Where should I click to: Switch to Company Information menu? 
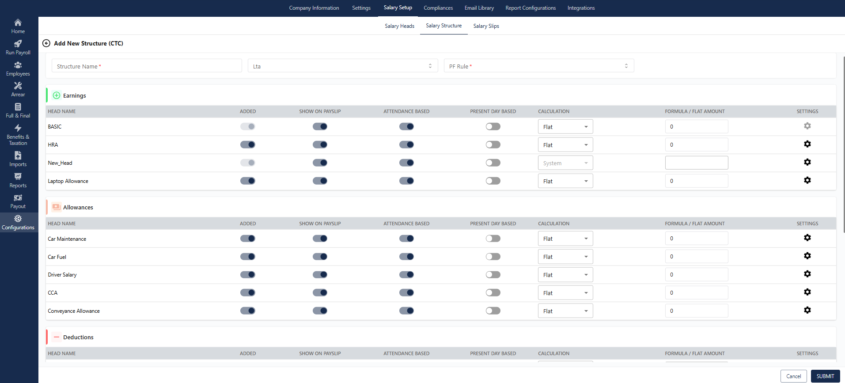click(x=314, y=8)
